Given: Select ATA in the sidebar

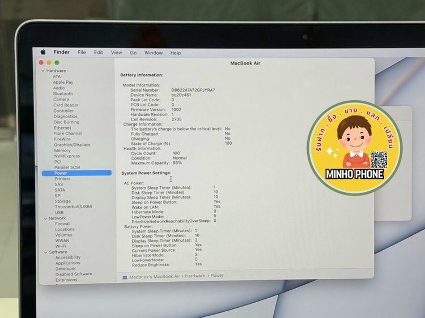Looking at the screenshot, I should 57,76.
